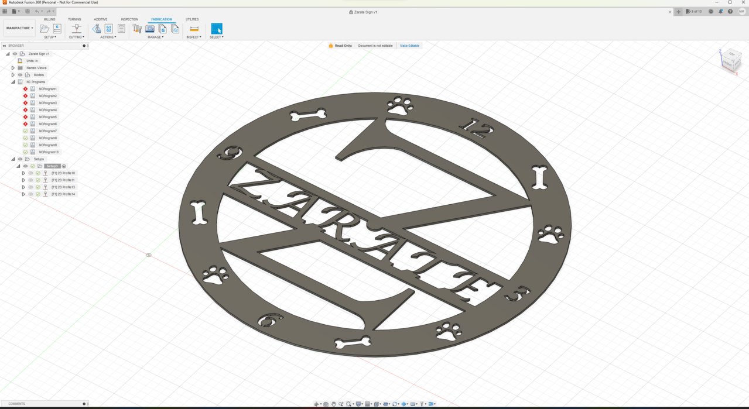
Task: Expand the Models tree node
Action: 13,75
